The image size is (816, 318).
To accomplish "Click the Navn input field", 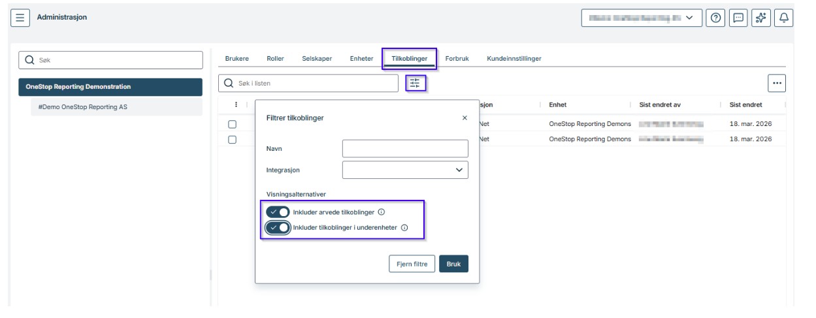I will [x=405, y=149].
